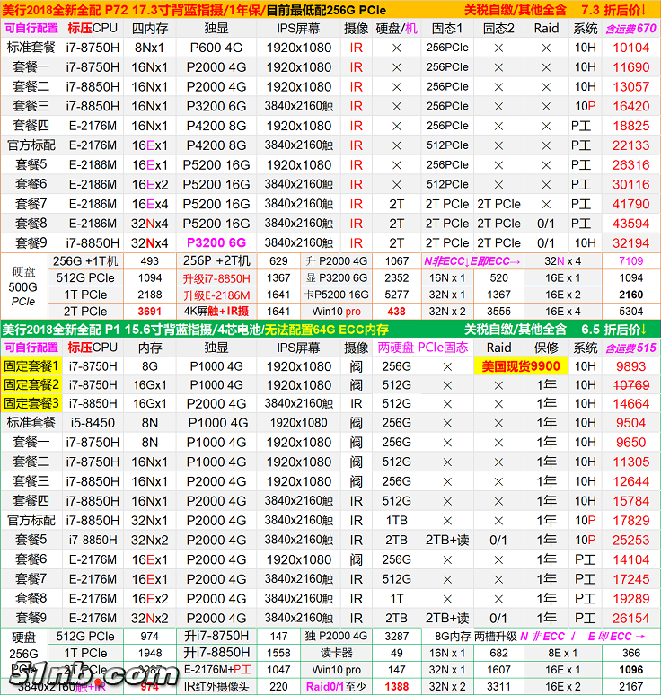
Task: Click the 升级E-2186M upgrade cell
Action: [x=216, y=295]
